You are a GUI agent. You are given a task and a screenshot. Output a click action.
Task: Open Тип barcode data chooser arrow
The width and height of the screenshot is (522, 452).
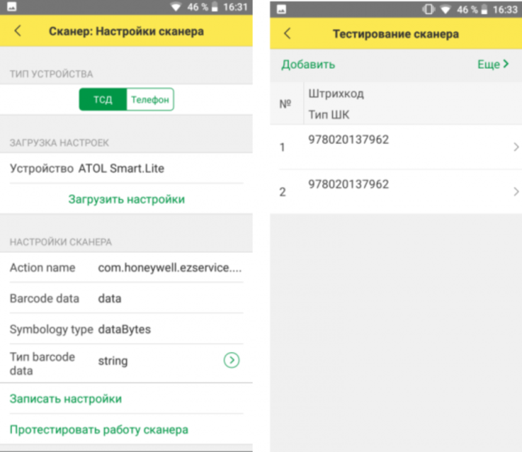point(232,360)
